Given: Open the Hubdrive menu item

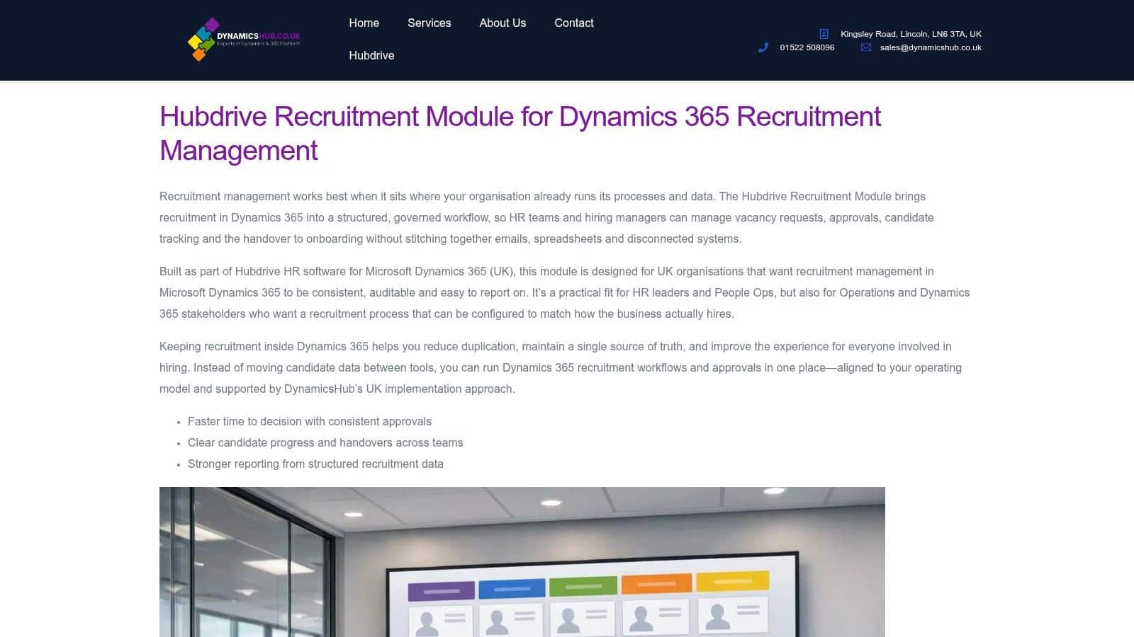Looking at the screenshot, I should [371, 55].
